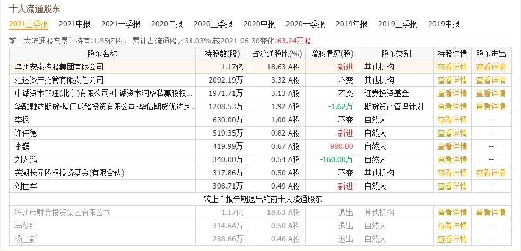The width and height of the screenshot is (521, 251).
Task: Open 持股详情 link for 汇达资产托管有限责任公司
Action: [452, 80]
